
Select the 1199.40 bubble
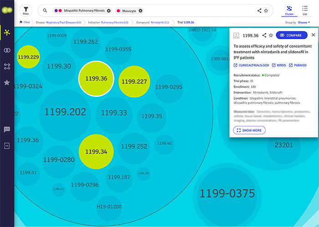coord(165,144)
